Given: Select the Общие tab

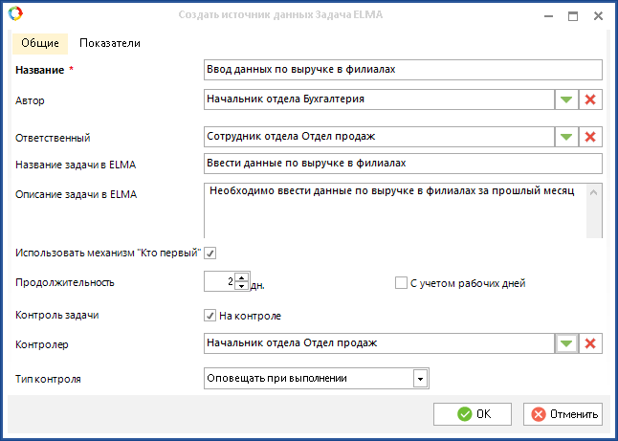Looking at the screenshot, I should click(40, 43).
